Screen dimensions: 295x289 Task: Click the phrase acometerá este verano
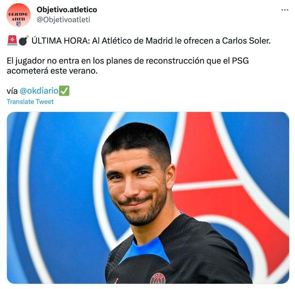[52, 71]
